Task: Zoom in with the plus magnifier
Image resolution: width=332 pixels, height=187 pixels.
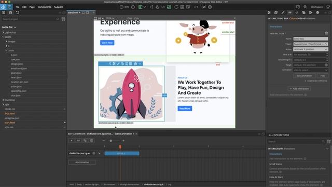Action: point(133,7)
